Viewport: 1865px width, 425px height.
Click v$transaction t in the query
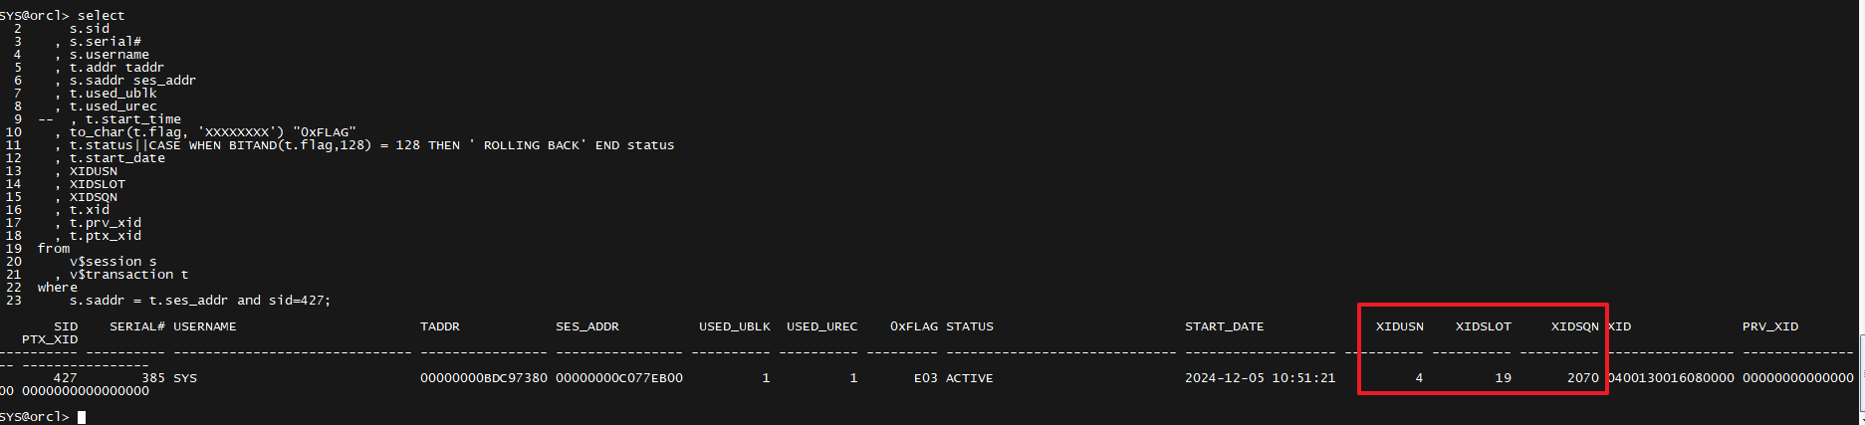click(128, 275)
